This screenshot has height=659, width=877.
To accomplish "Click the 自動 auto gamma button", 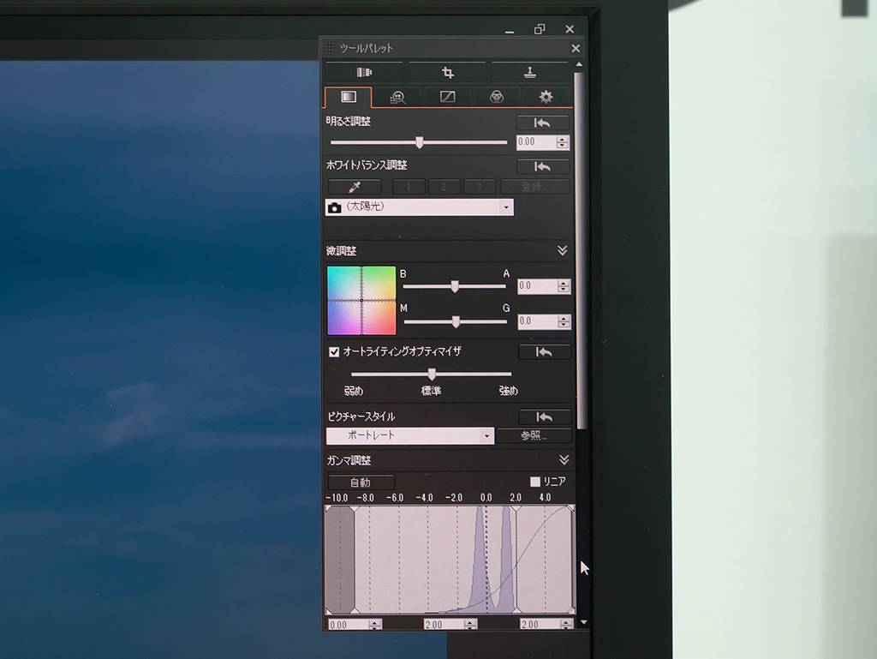I will coord(361,482).
